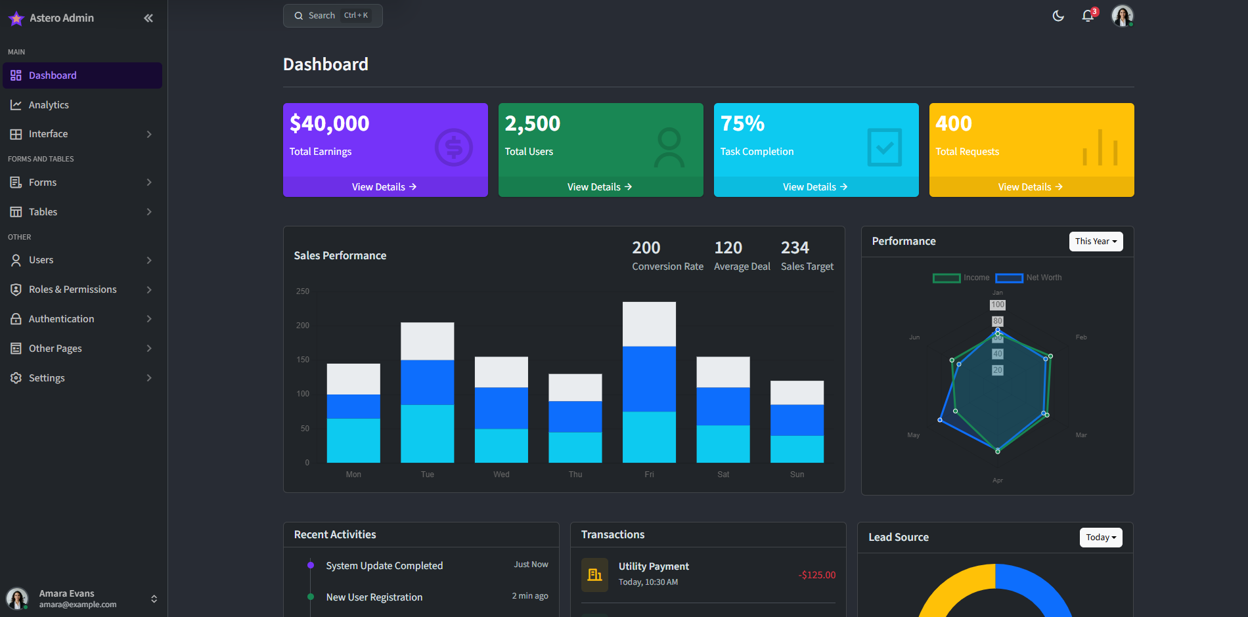Open user avatar menu in header

click(x=1122, y=16)
